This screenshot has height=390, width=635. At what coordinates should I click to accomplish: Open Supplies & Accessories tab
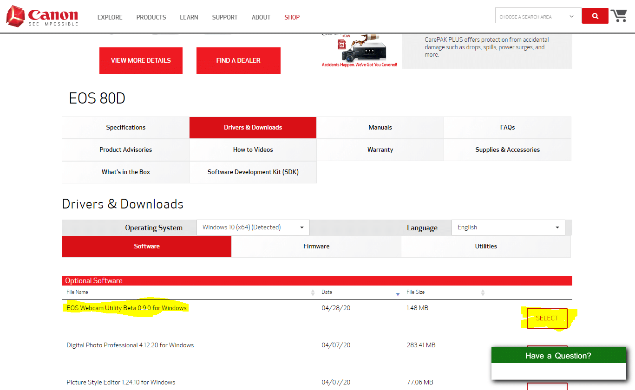508,150
